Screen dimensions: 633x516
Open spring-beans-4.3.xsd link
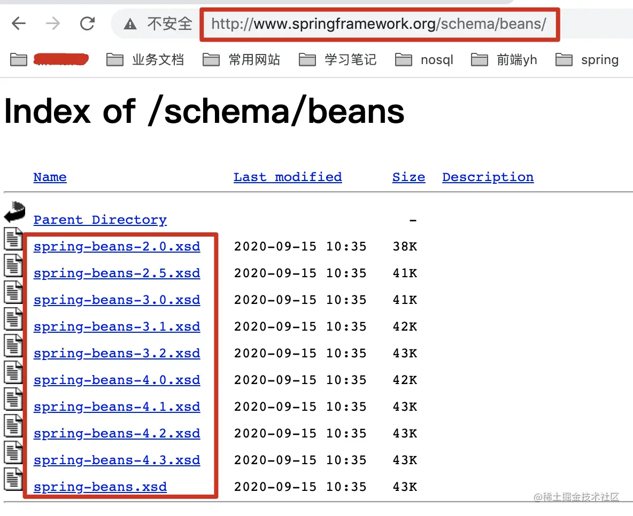(x=117, y=460)
